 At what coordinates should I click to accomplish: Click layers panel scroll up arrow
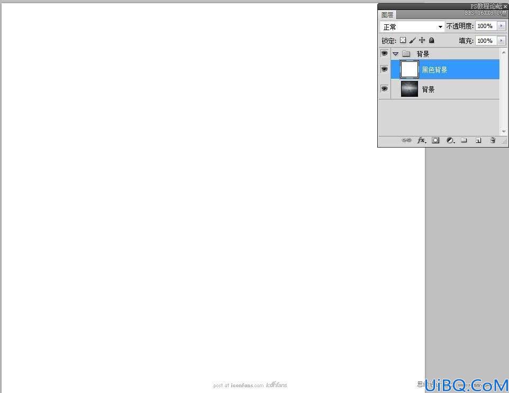[504, 52]
